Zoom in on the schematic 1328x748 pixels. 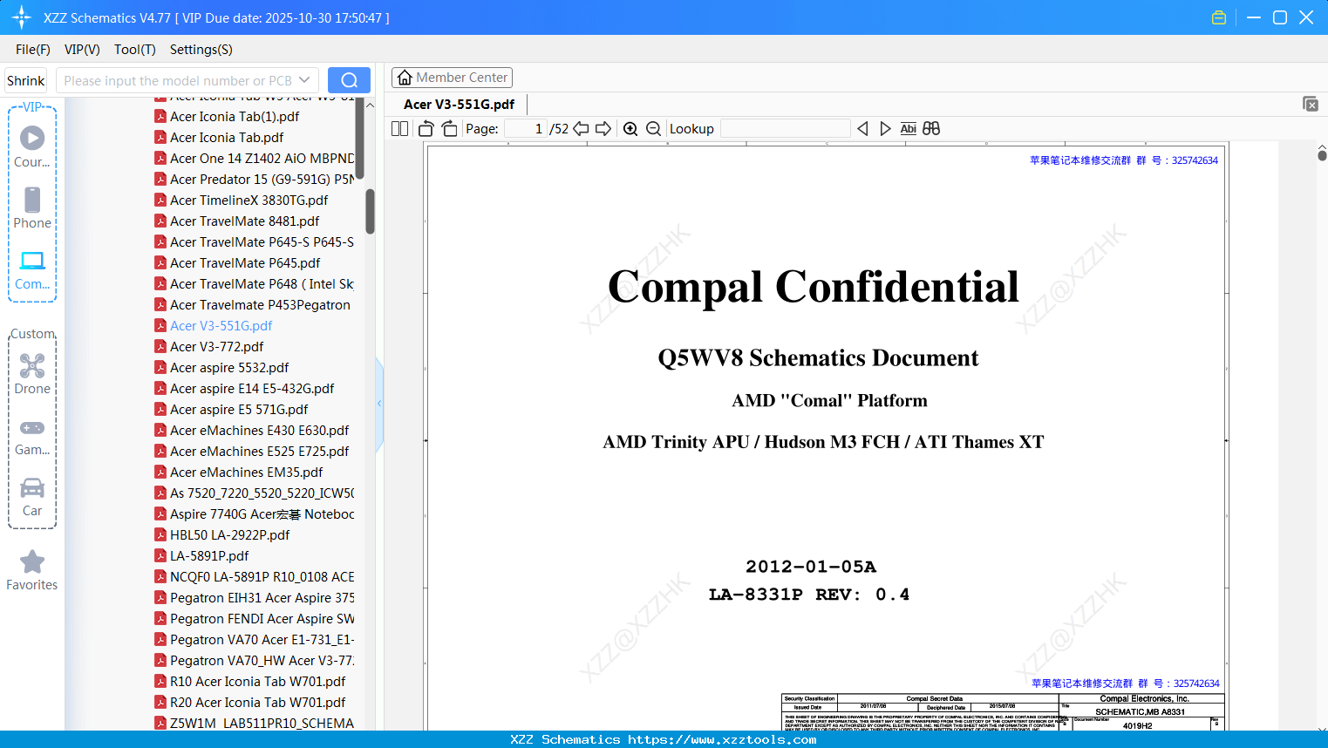[630, 129]
